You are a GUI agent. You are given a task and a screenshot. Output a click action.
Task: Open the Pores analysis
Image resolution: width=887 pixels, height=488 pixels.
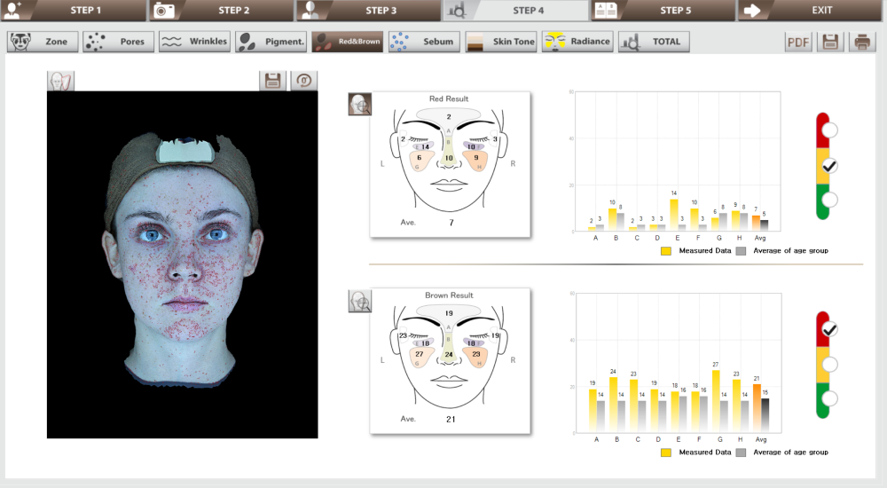(119, 42)
